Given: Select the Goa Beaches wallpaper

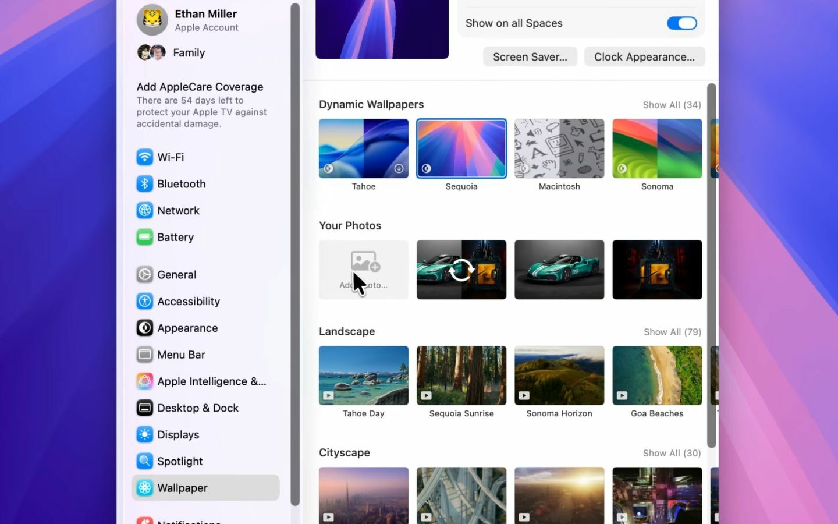Looking at the screenshot, I should pos(657,376).
